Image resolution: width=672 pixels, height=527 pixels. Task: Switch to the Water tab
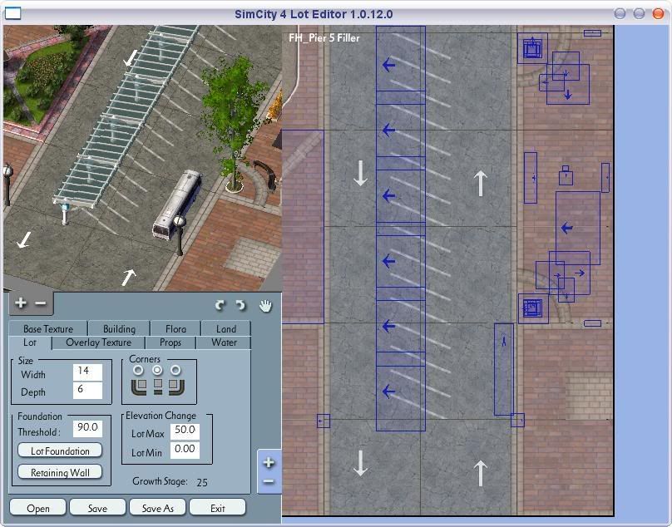point(224,342)
